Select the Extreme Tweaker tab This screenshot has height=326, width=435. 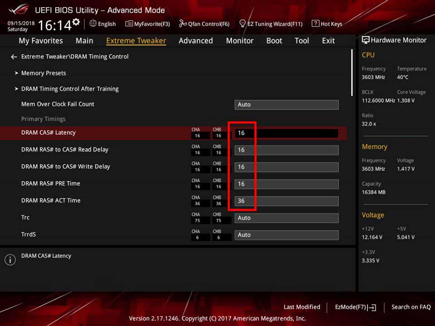coord(136,41)
